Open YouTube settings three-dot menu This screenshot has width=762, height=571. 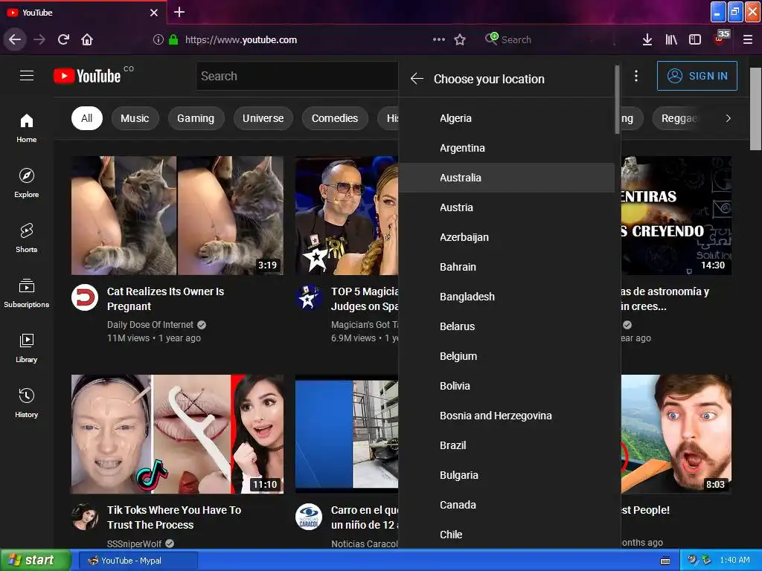click(636, 76)
